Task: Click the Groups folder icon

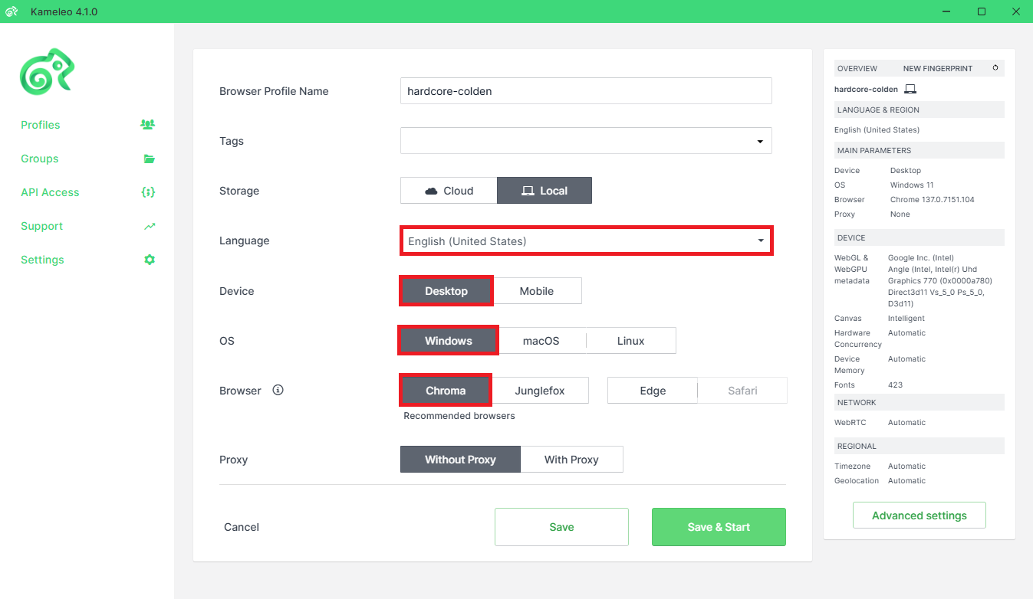Action: pyautogui.click(x=149, y=159)
